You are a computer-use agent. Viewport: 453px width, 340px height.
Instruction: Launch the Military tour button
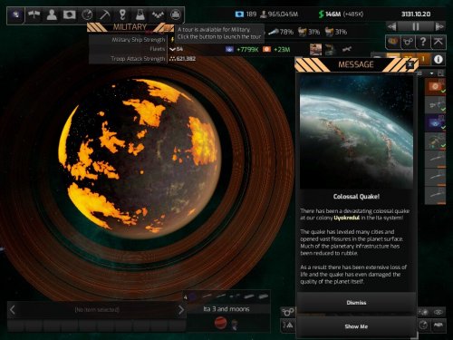[x=168, y=28]
